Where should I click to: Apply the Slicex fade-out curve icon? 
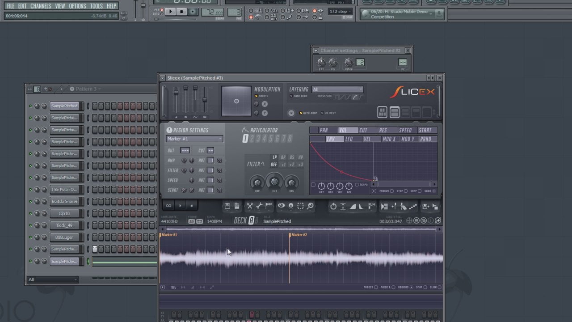[x=362, y=206]
